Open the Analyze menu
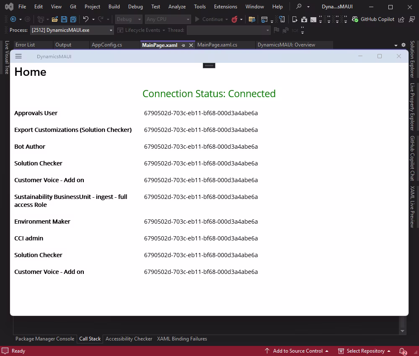 pyautogui.click(x=177, y=7)
